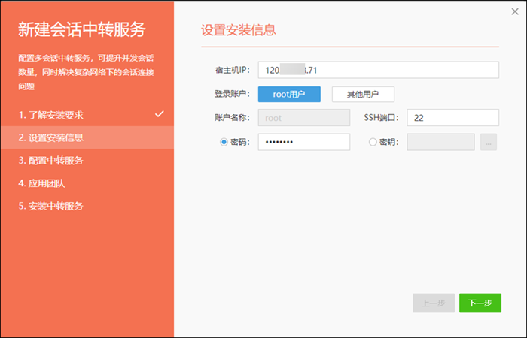Proceed with the green 下一步 button
Viewport: 527px width, 338px height.
(480, 303)
